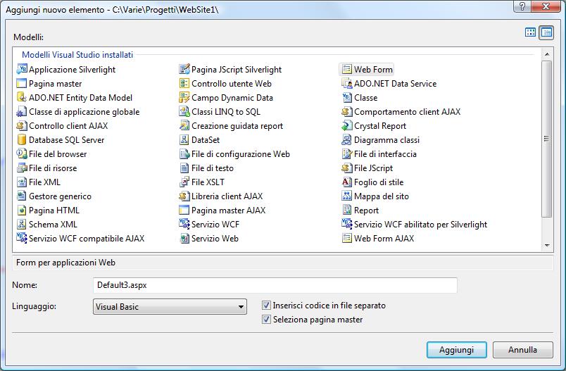Choose the Pagina HTML icon
Screen dimensions: 566x371
click(x=22, y=210)
